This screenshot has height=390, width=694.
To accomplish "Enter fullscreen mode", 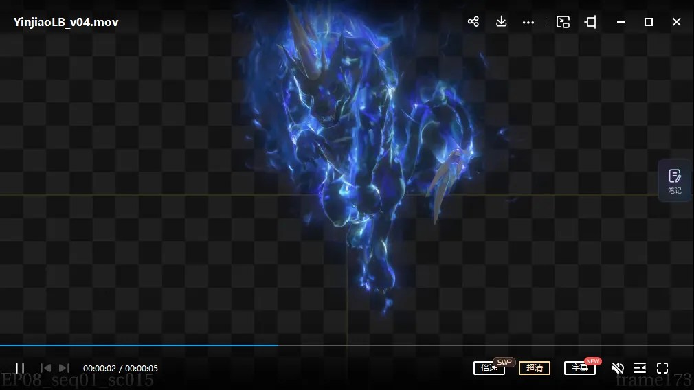I will point(662,368).
